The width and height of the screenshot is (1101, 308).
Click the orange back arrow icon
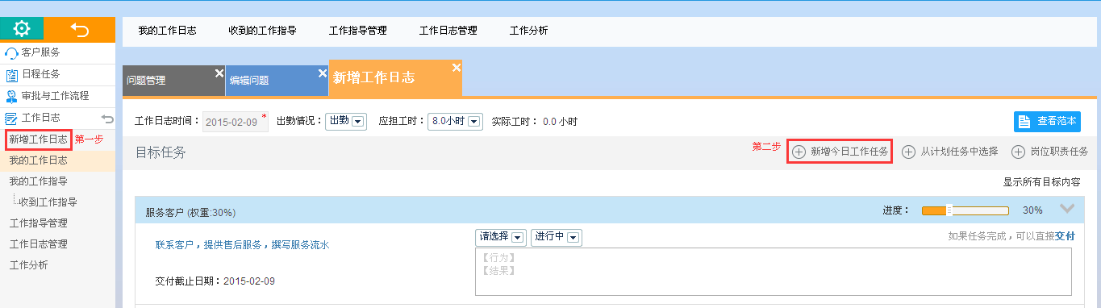[x=79, y=30]
